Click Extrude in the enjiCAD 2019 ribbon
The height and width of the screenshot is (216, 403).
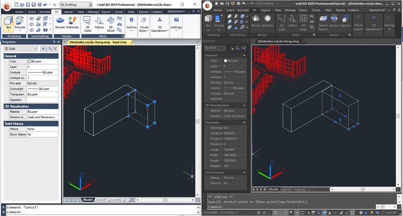(20, 24)
